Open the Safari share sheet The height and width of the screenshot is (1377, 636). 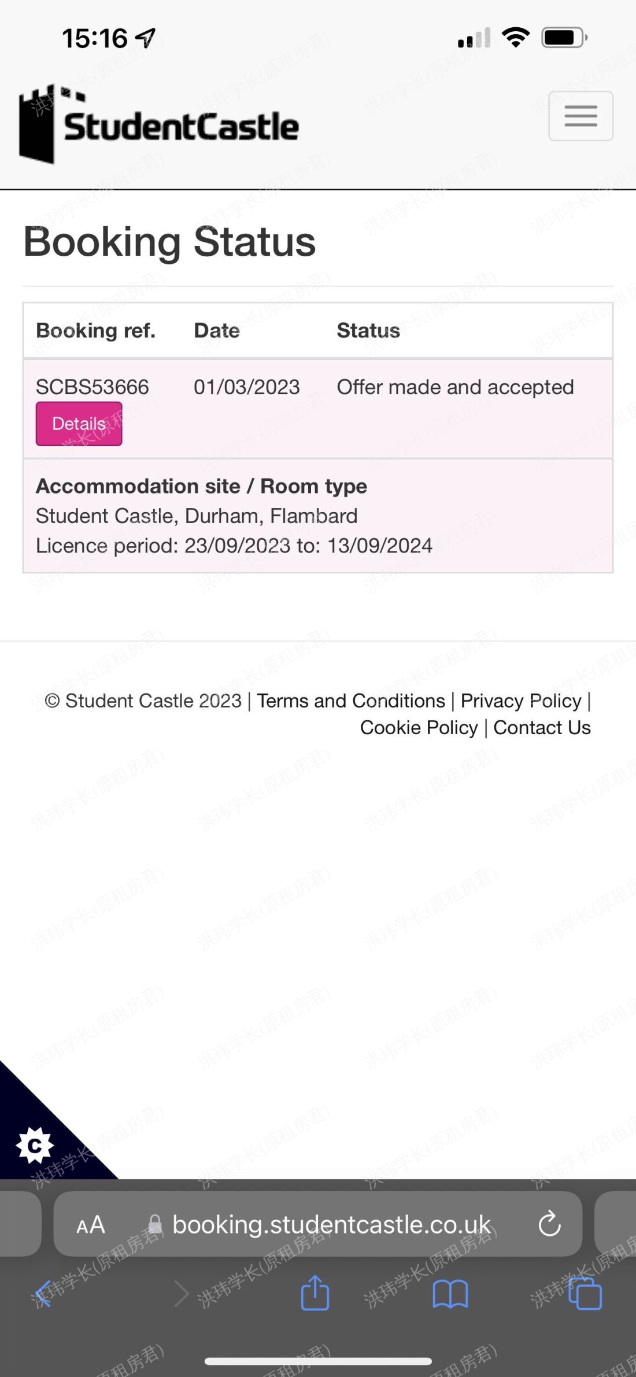coord(315,1293)
